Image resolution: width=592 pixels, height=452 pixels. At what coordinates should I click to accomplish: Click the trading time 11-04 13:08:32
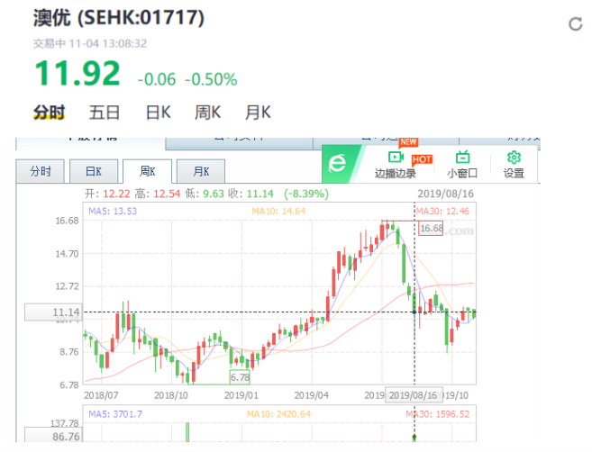coord(107,44)
